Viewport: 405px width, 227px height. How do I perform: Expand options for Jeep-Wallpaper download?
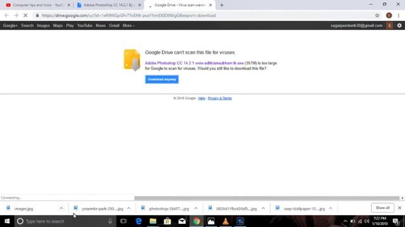coord(330,209)
